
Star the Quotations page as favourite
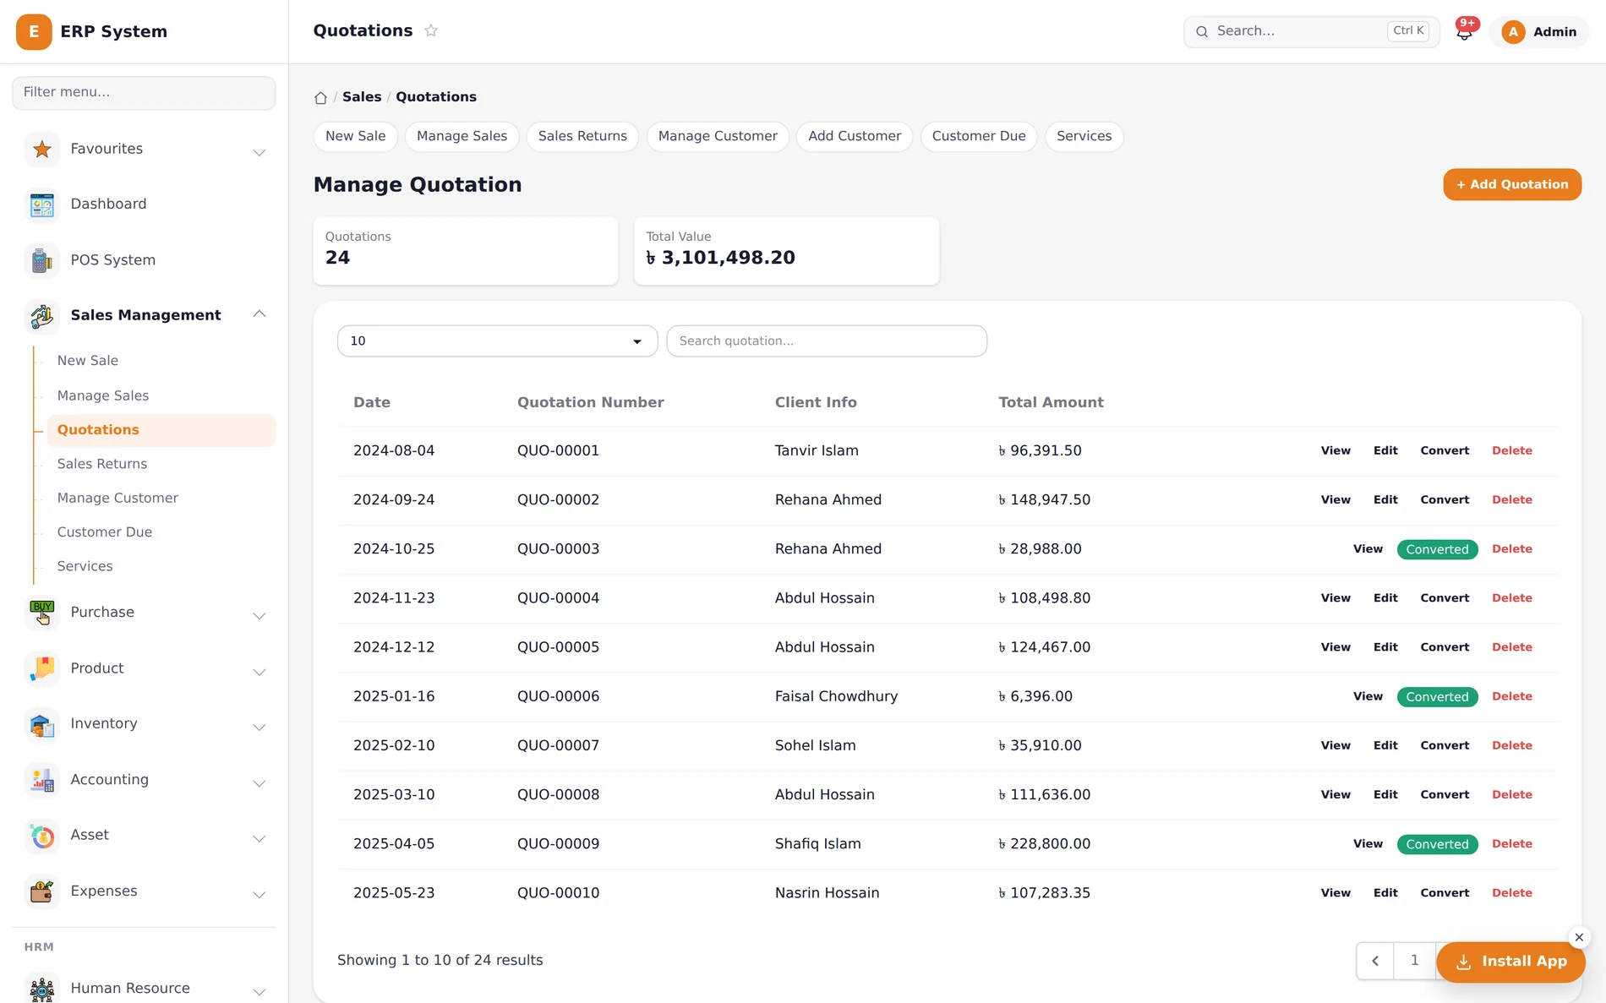coord(431,30)
